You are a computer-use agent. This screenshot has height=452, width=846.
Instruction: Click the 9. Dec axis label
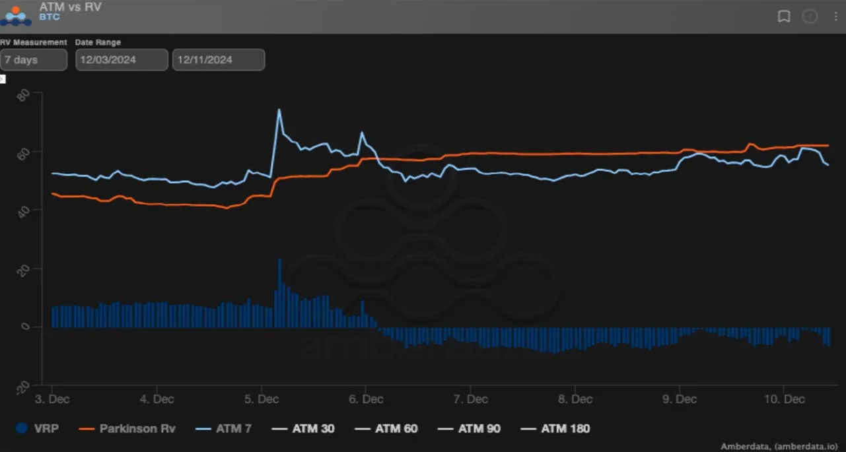(x=679, y=399)
